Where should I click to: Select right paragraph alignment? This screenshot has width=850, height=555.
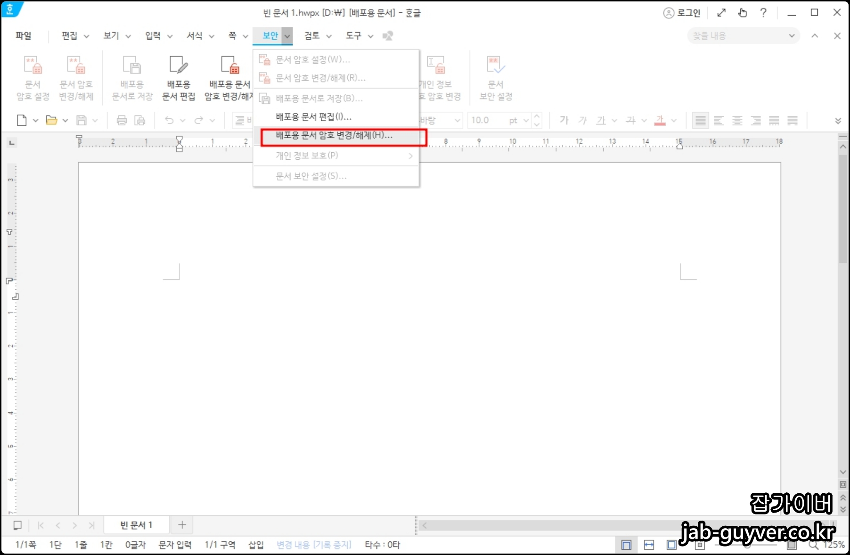tap(756, 121)
